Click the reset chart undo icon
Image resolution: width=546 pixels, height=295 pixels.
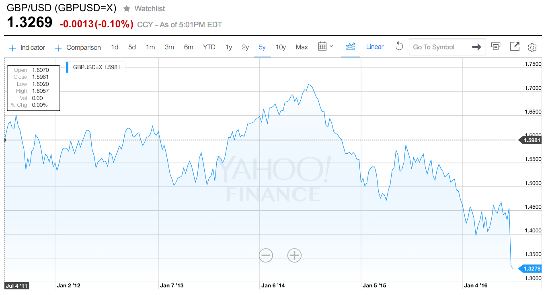point(399,47)
